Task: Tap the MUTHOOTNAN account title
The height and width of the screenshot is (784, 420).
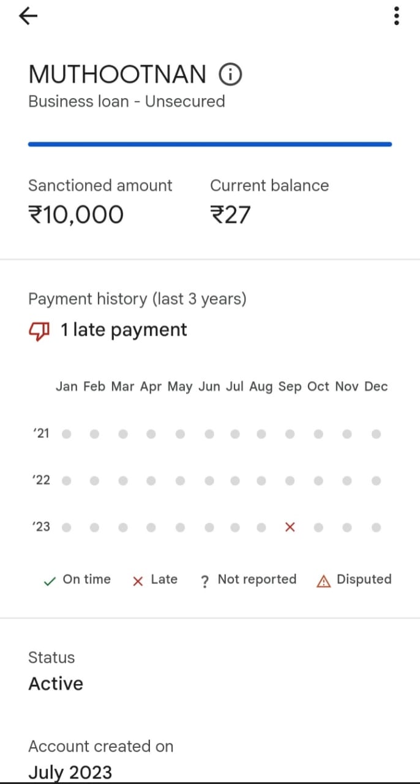Action: point(118,75)
